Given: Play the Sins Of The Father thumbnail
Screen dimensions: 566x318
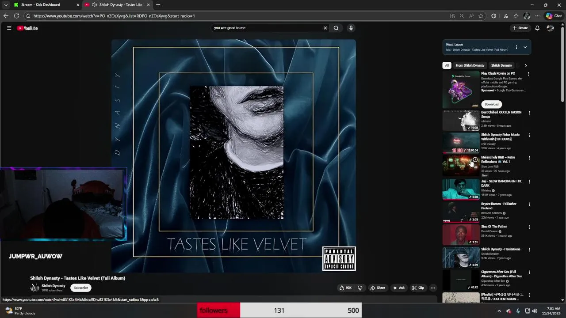Looking at the screenshot, I should coord(461,235).
